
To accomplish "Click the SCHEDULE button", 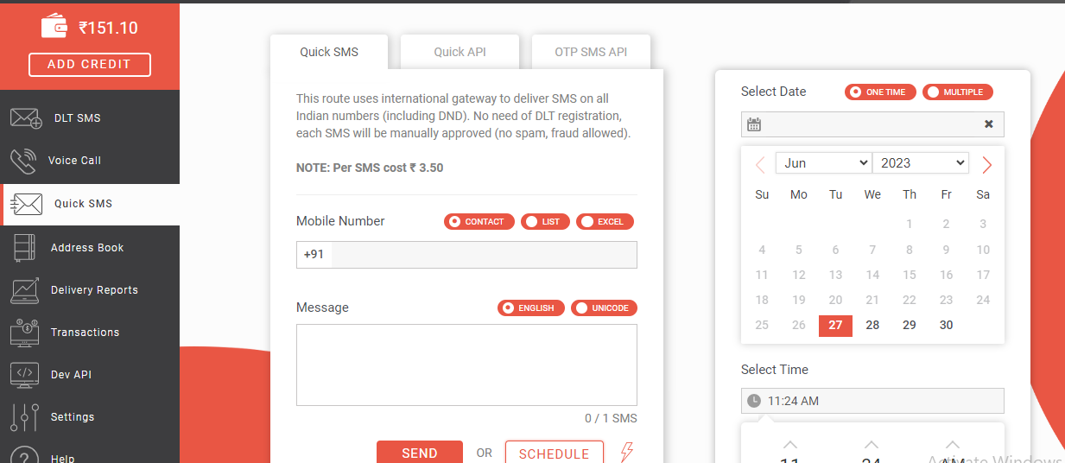I will pyautogui.click(x=555, y=453).
